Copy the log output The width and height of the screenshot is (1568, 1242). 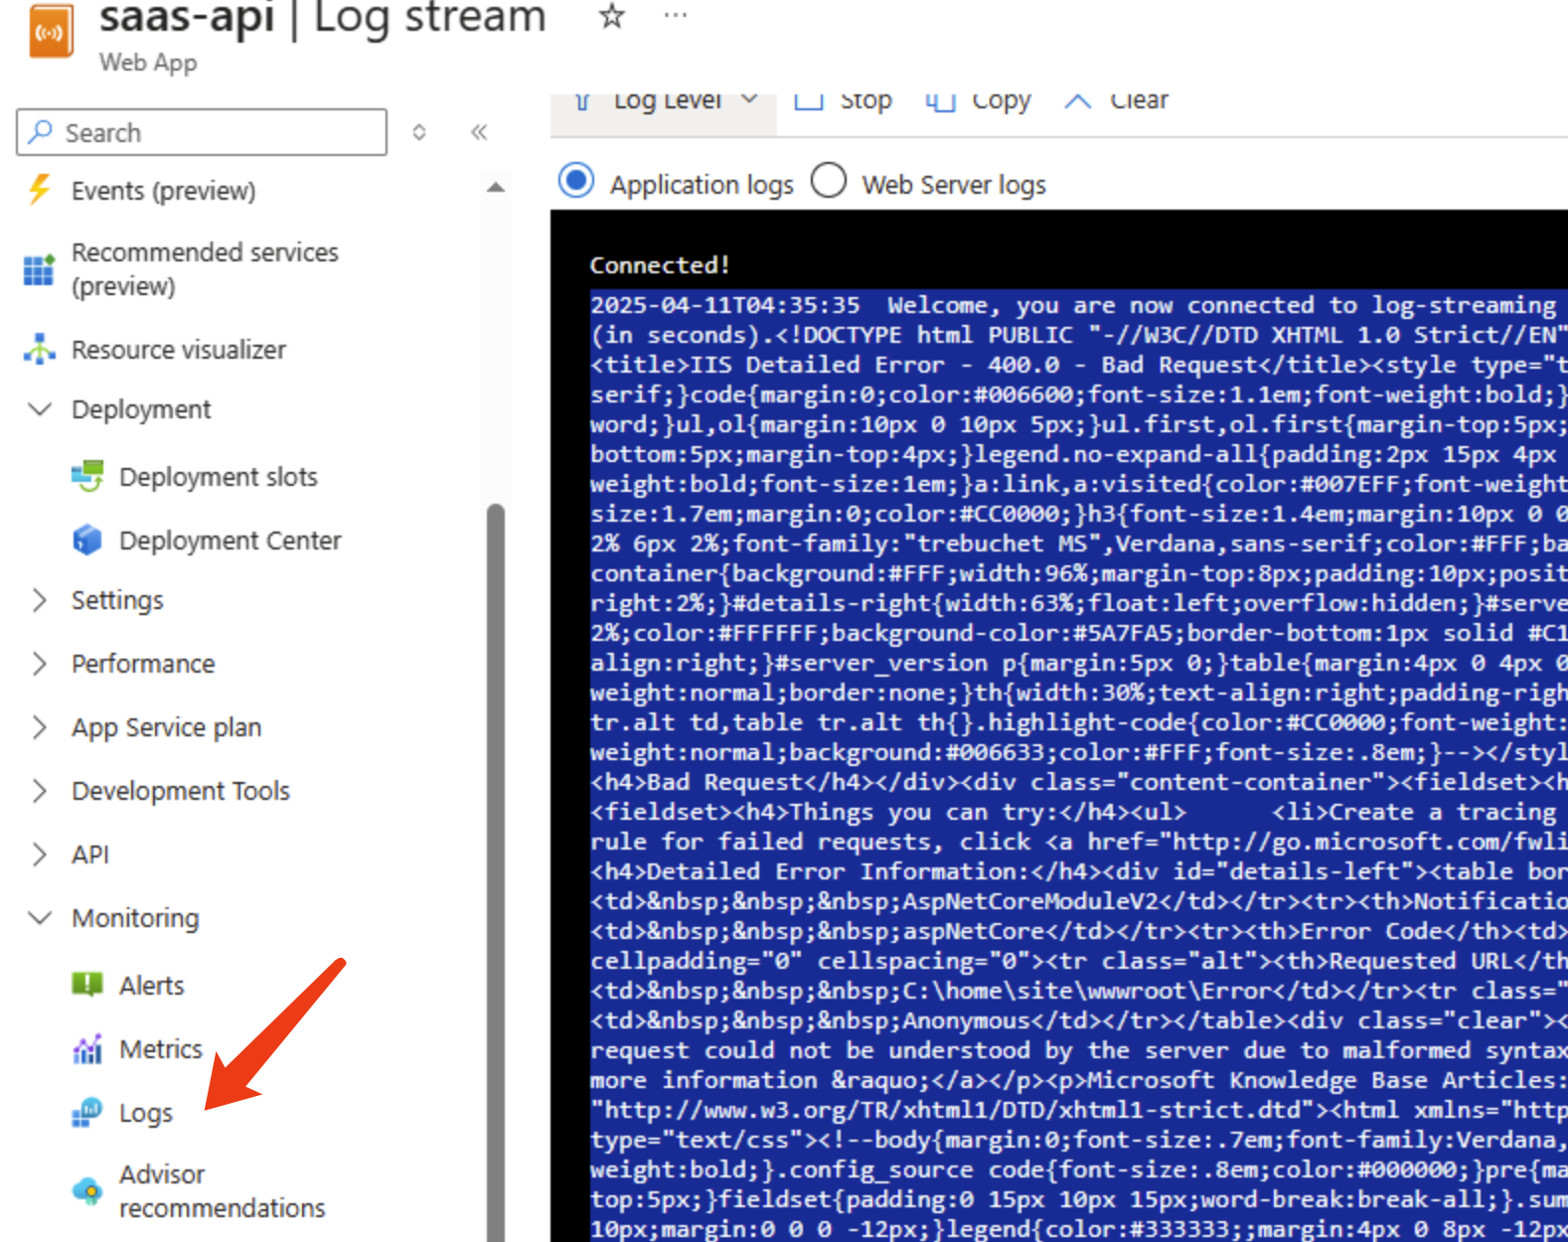tap(979, 102)
